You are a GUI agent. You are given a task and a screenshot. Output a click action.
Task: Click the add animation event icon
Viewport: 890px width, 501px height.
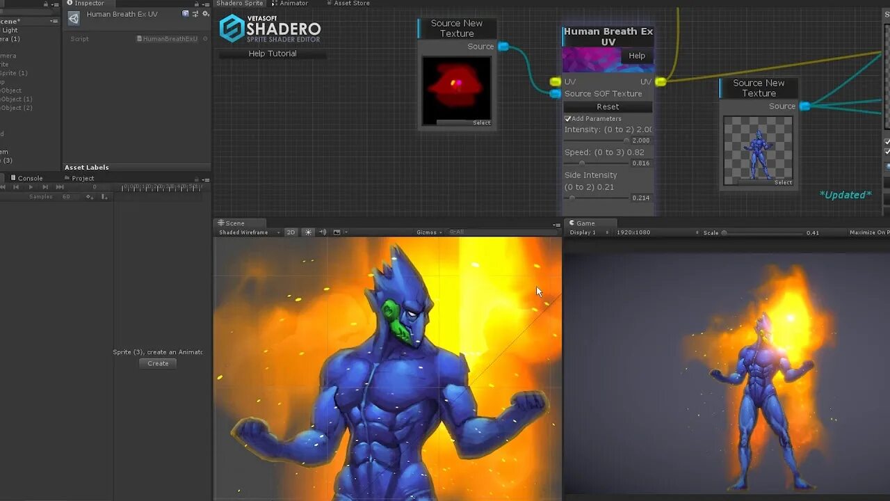[104, 197]
